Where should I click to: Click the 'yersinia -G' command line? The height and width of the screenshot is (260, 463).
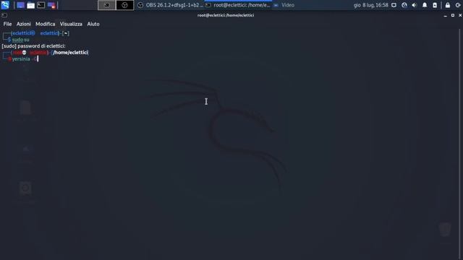[x=25, y=59]
